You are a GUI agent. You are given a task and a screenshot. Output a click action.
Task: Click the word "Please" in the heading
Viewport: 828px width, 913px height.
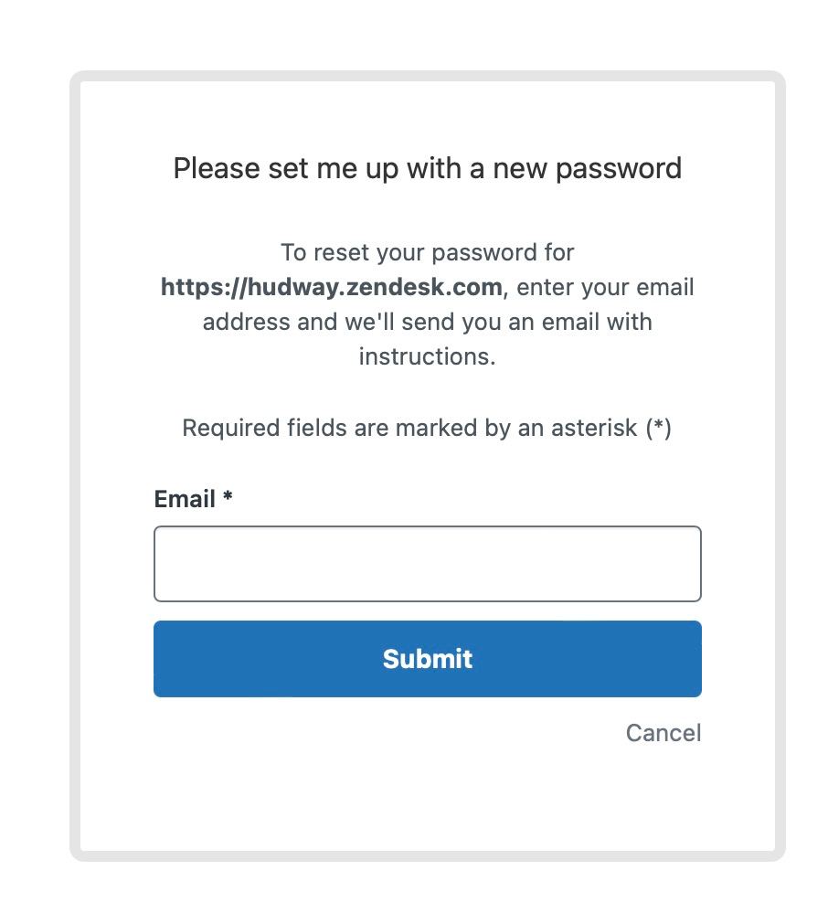tap(217, 169)
